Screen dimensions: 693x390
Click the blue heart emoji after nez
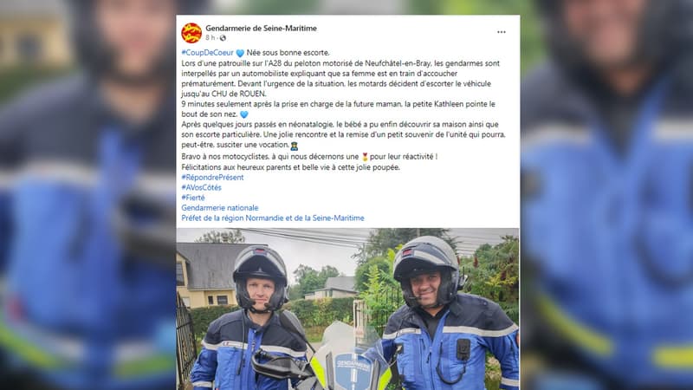(244, 114)
